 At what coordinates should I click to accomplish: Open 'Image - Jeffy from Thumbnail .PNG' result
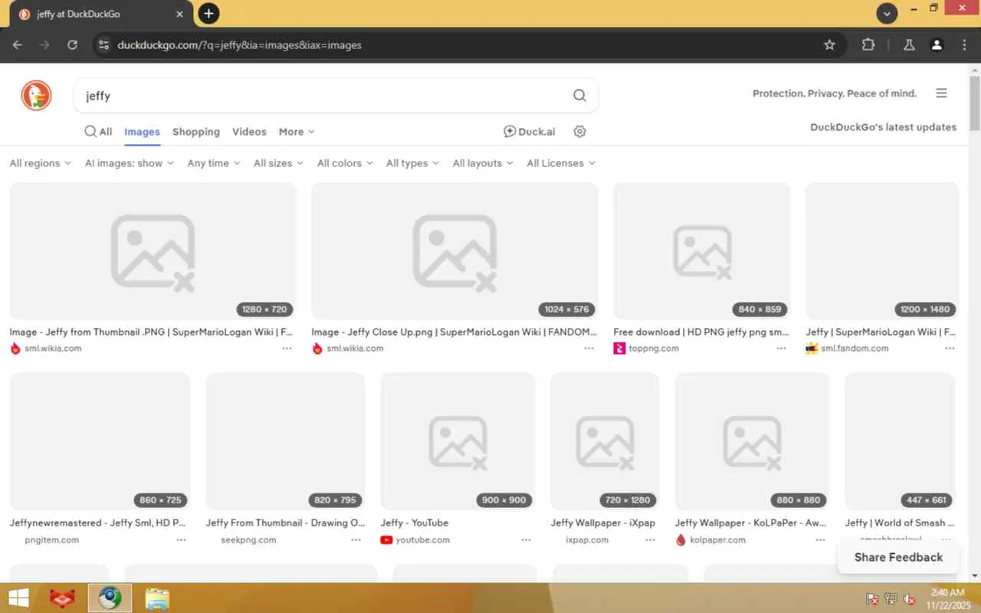click(x=151, y=332)
